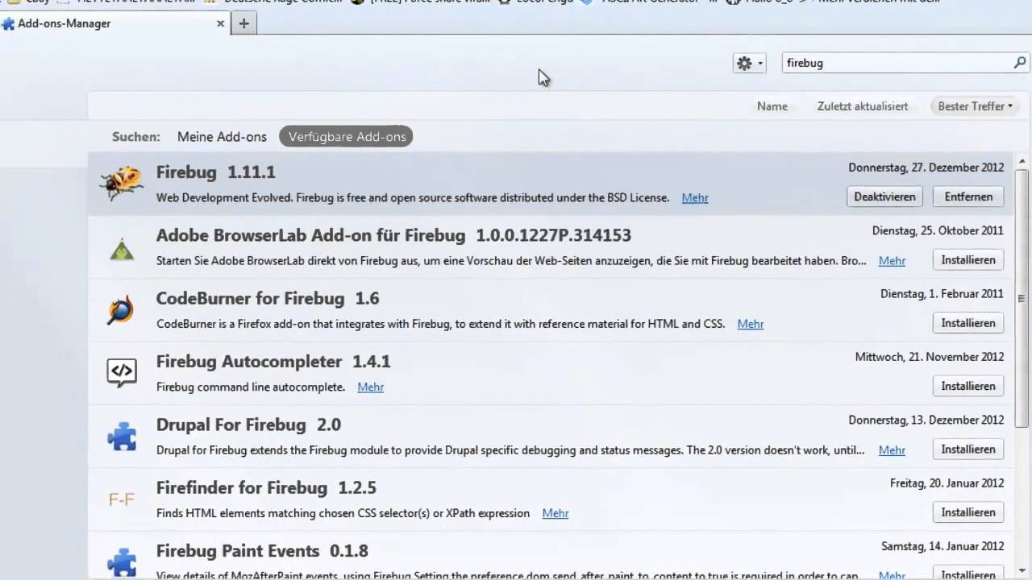1032x580 pixels.
Task: Click the Drupal For Firebug puzzle icon
Action: pyautogui.click(x=122, y=437)
